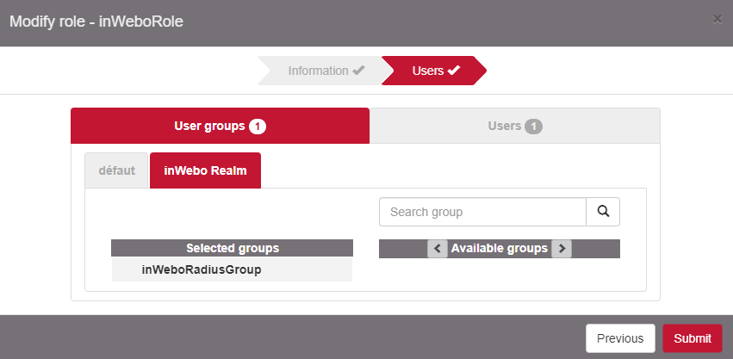Click the checkmark on Users step
This screenshot has height=359, width=733.
(x=454, y=71)
